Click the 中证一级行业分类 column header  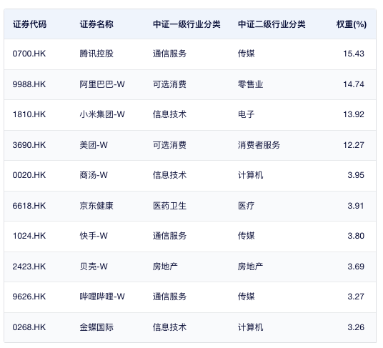click(186, 24)
